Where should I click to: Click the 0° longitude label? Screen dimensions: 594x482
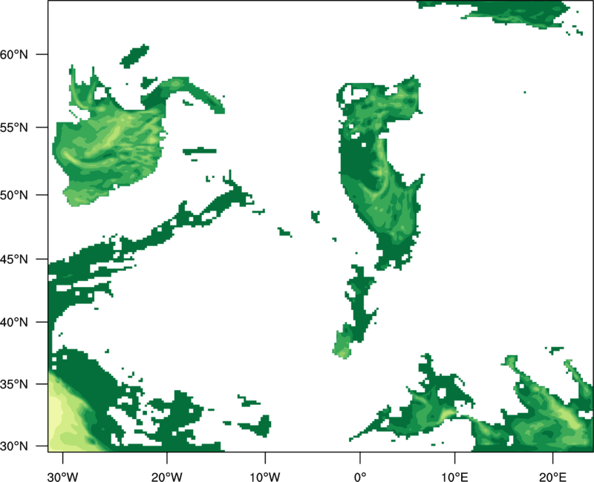(x=360, y=477)
